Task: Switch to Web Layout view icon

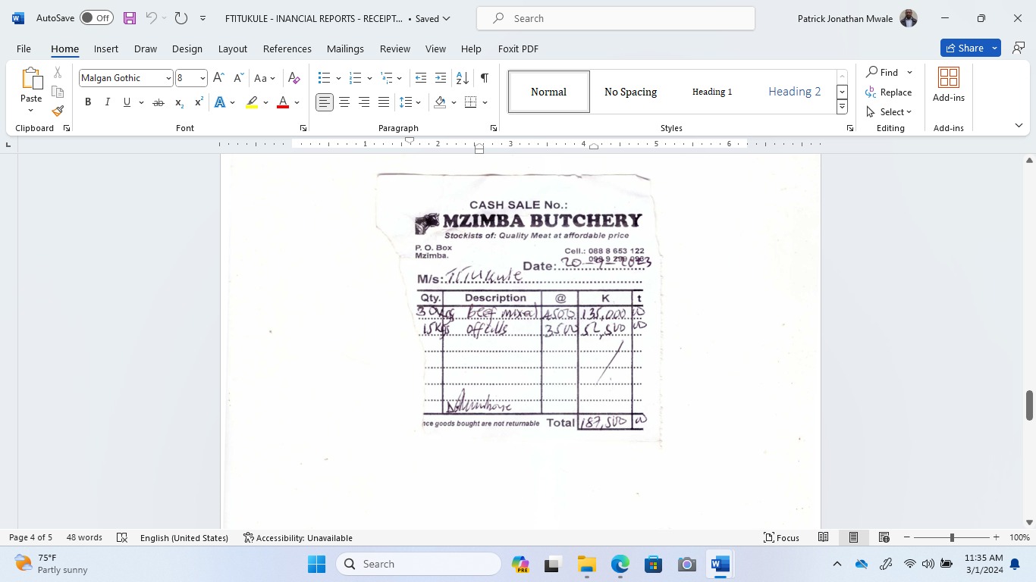Action: click(x=884, y=537)
